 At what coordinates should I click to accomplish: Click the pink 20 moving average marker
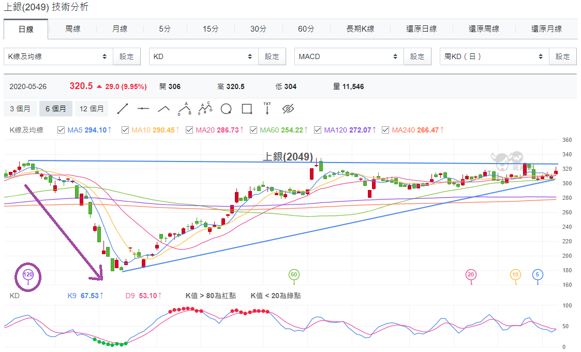click(x=471, y=275)
